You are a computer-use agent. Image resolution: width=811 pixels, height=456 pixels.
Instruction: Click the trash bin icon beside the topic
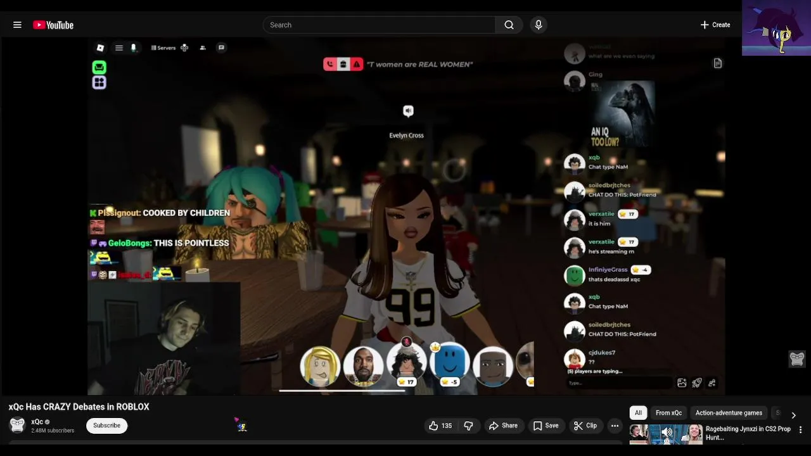[343, 64]
